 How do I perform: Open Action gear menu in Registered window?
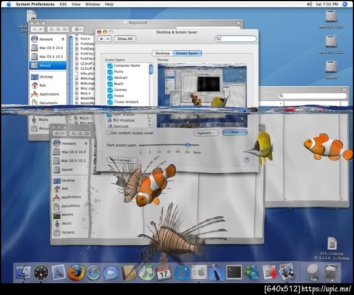[x=78, y=29]
